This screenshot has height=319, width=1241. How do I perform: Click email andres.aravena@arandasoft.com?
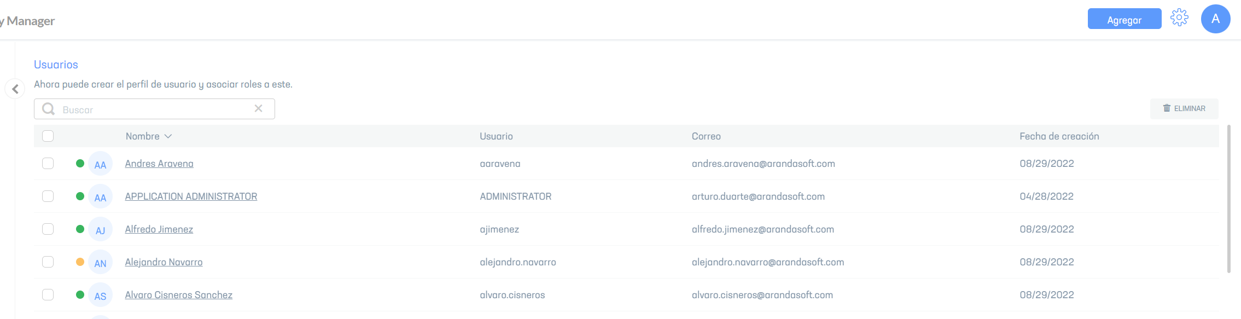764,164
